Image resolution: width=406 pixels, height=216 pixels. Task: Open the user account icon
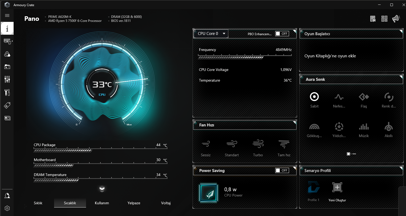pyautogui.click(x=7, y=195)
